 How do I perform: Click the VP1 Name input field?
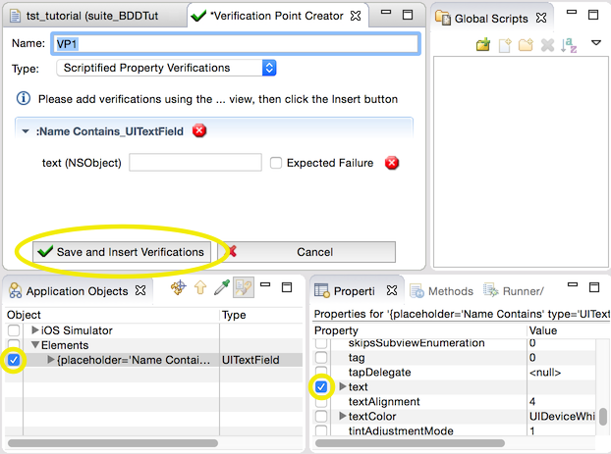236,43
